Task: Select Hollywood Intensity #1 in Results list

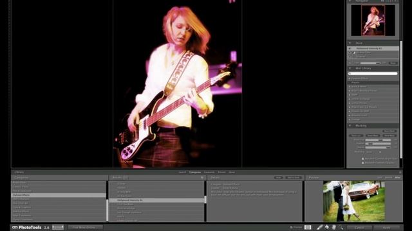Action: pyautogui.click(x=157, y=200)
